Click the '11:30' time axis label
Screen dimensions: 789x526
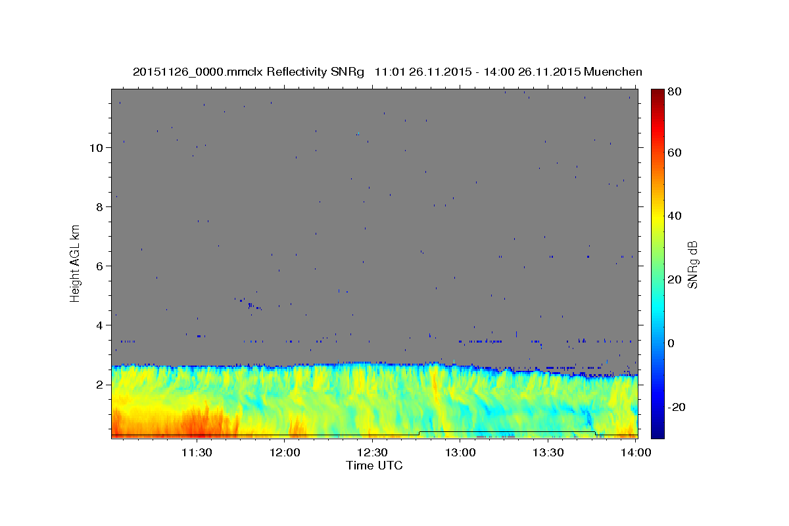tap(197, 452)
